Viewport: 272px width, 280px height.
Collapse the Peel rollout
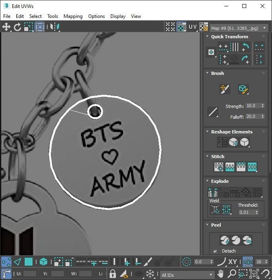tap(207, 225)
